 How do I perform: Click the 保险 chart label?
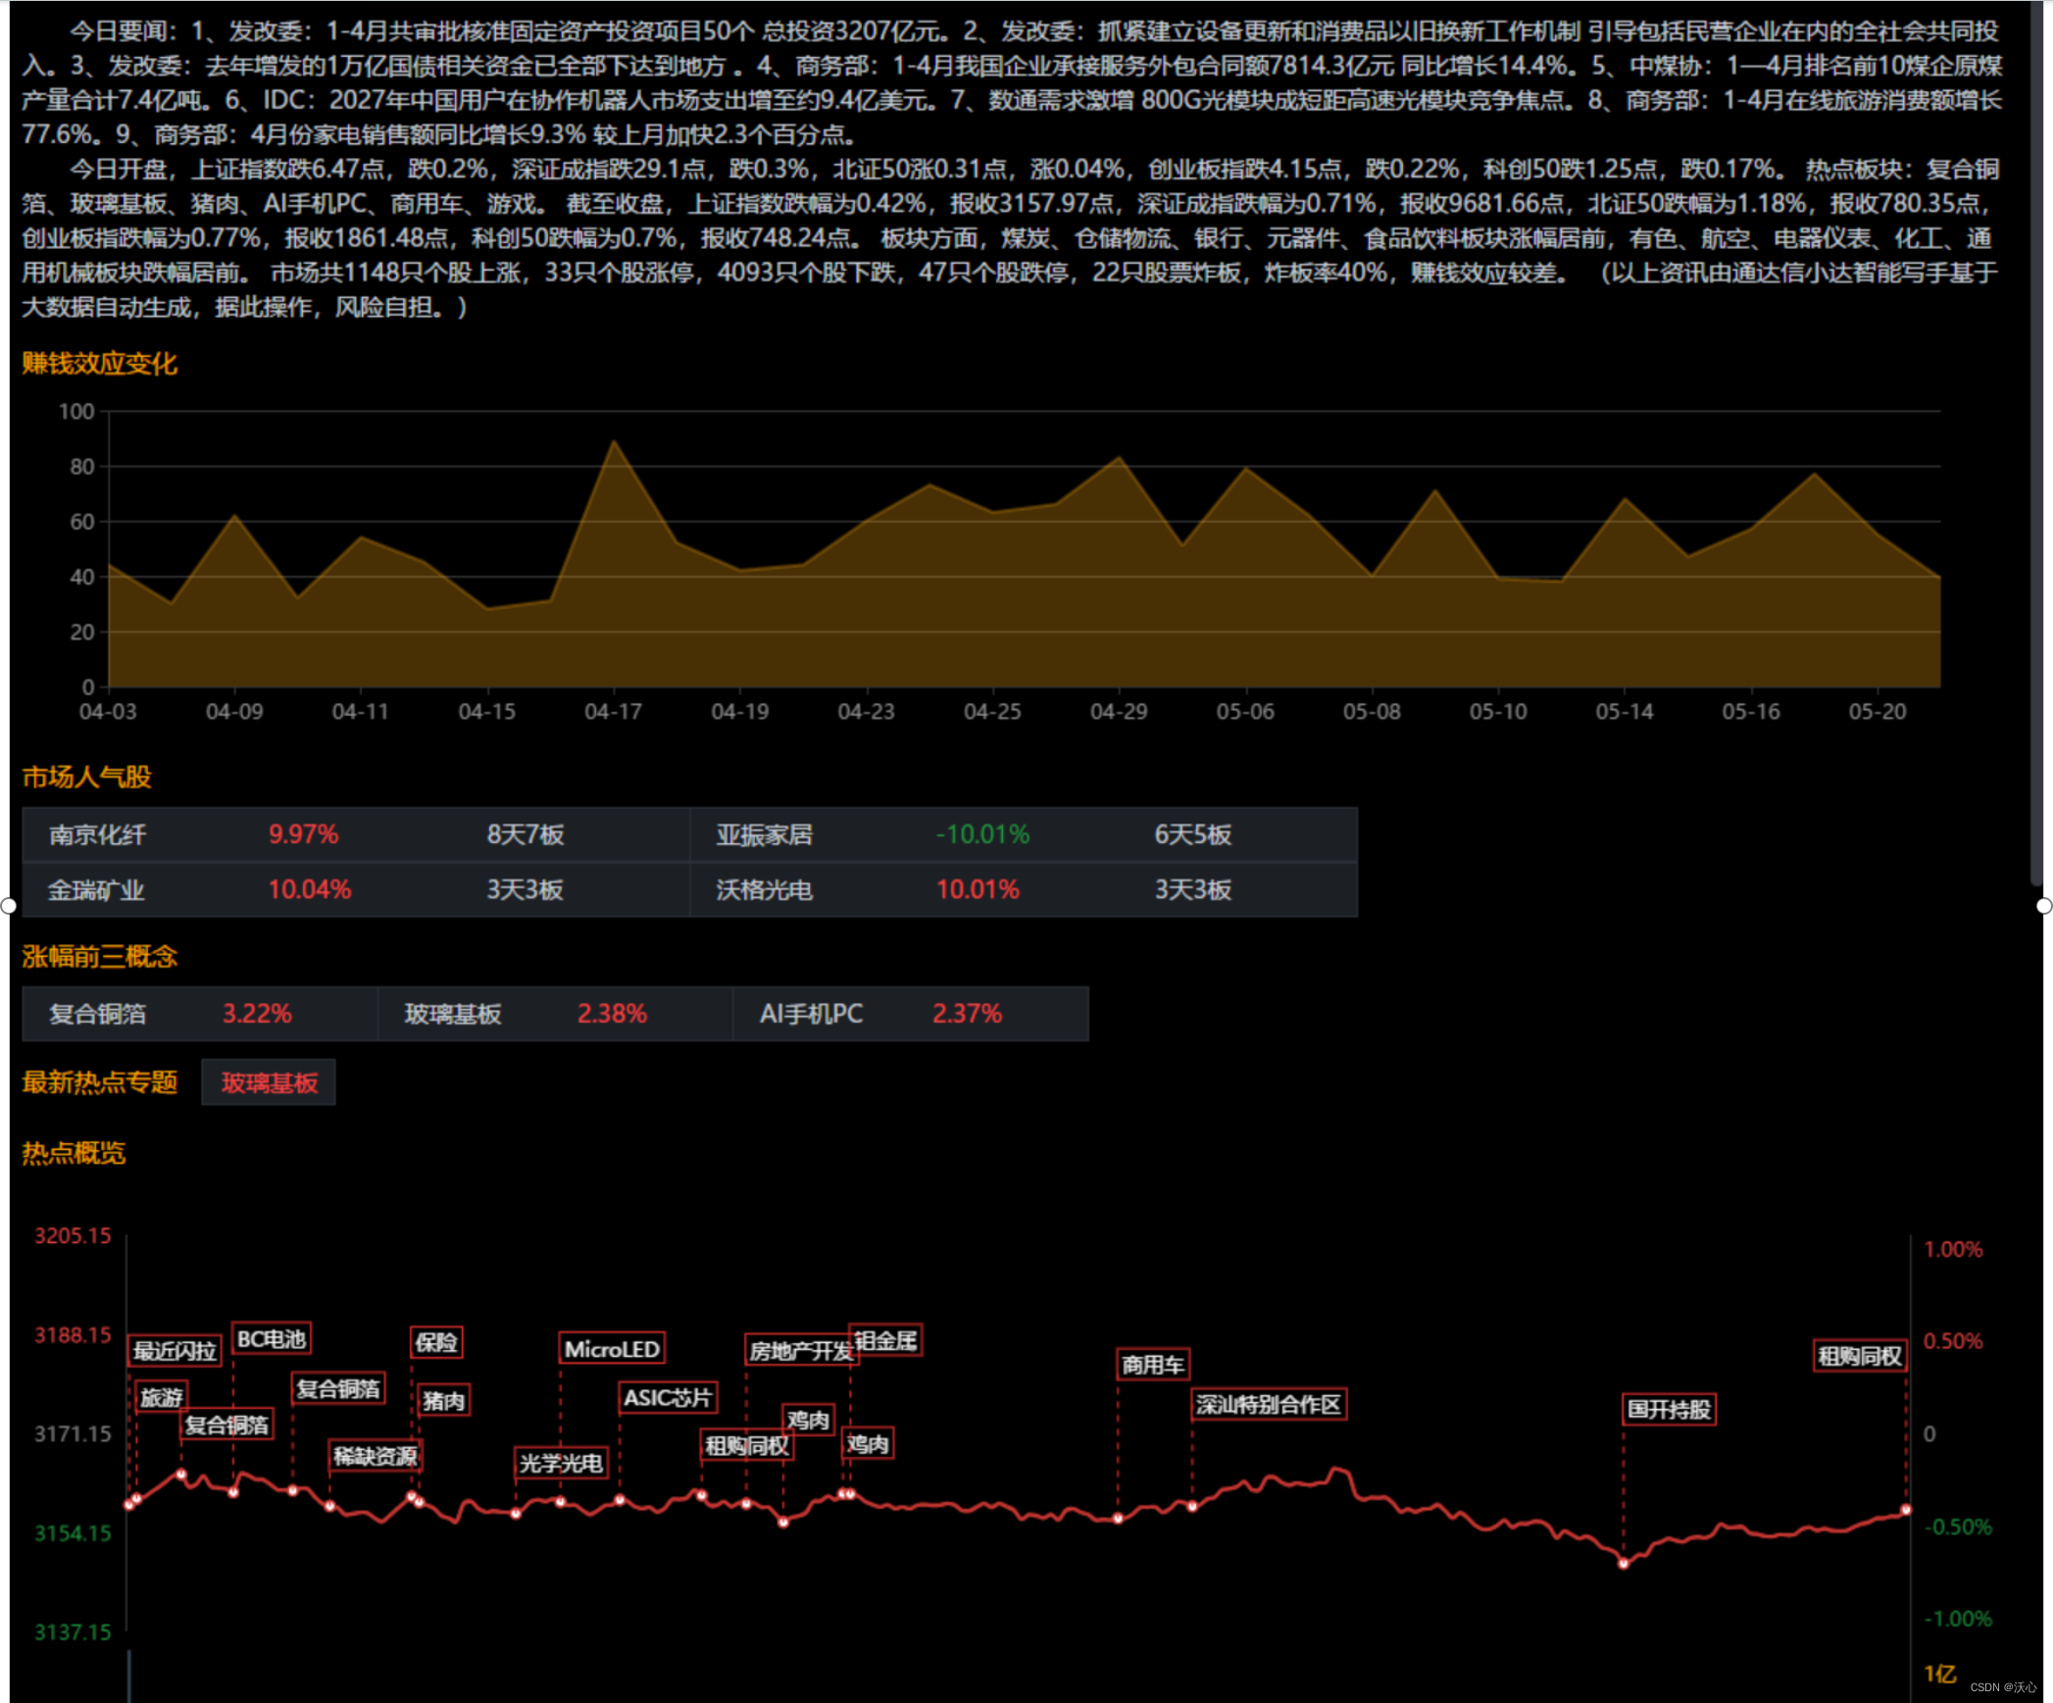436,1342
